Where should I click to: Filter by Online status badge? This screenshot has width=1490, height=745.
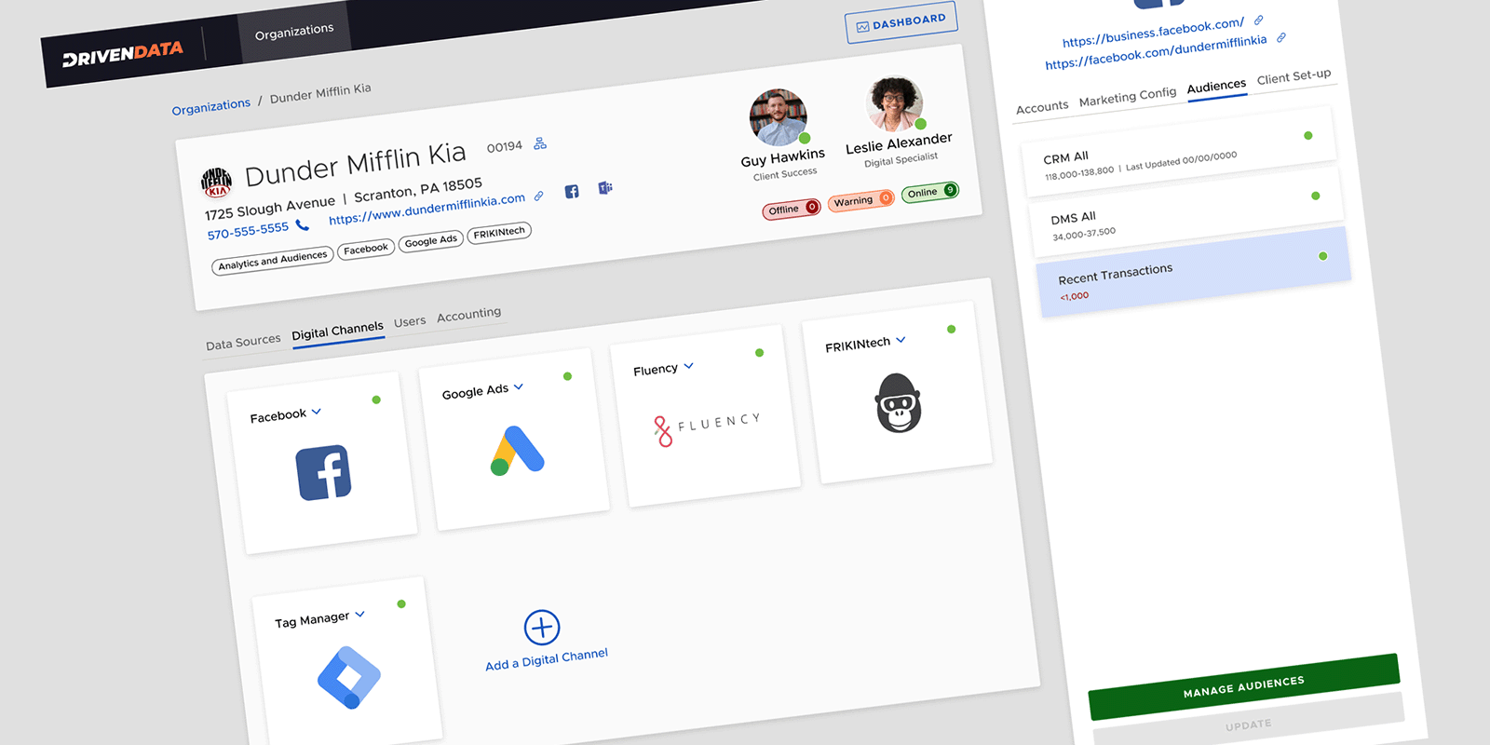pyautogui.click(x=930, y=192)
